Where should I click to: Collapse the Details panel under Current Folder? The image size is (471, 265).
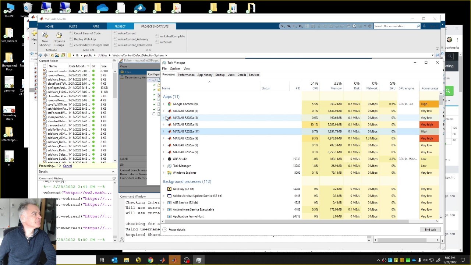click(113, 172)
